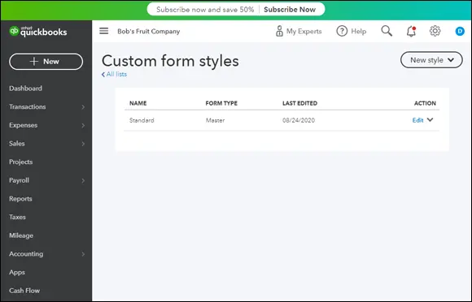
Task: Click the Subscribe now and save 50% text
Action: pyautogui.click(x=205, y=10)
